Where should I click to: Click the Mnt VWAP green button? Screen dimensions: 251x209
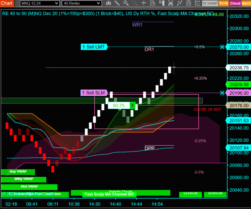pyautogui.click(x=29, y=187)
